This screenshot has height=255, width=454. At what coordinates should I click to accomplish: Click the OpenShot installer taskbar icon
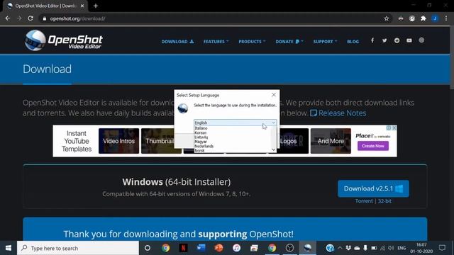point(307,248)
